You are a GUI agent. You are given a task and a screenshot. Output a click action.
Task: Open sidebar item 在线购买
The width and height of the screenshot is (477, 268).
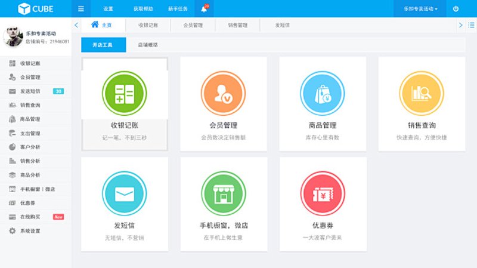coord(36,217)
